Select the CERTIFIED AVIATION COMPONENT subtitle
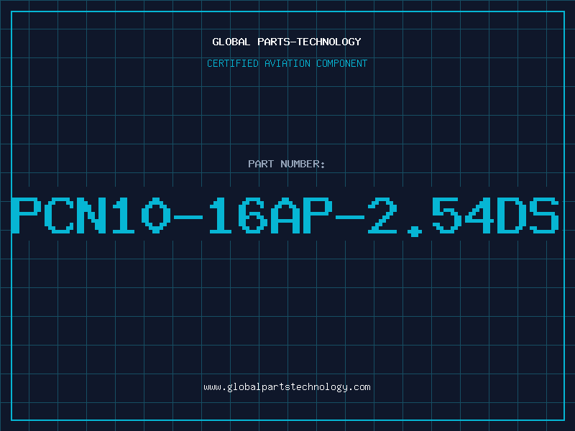This screenshot has height=431, width=575. coord(287,63)
